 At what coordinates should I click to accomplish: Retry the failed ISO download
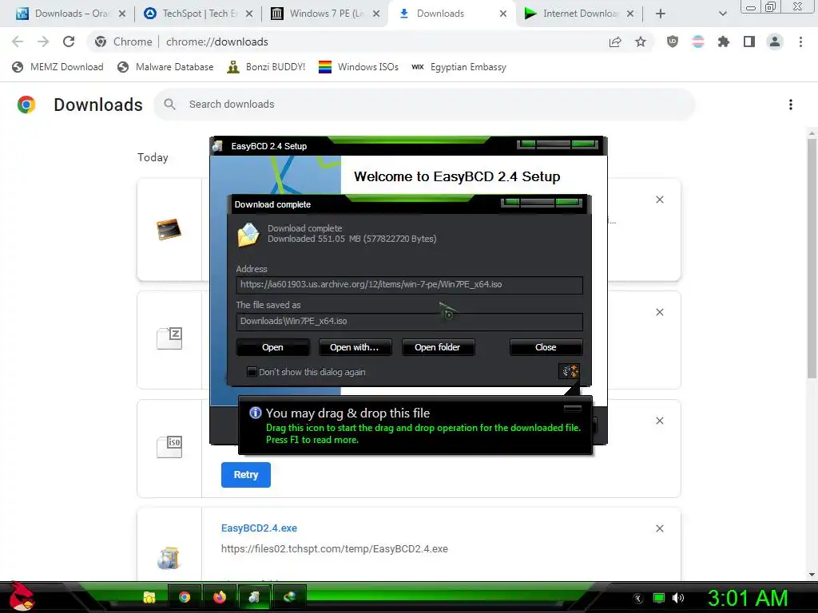pos(246,475)
